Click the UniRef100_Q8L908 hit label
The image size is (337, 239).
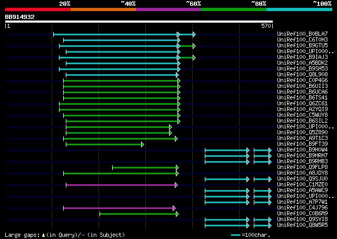302,74
